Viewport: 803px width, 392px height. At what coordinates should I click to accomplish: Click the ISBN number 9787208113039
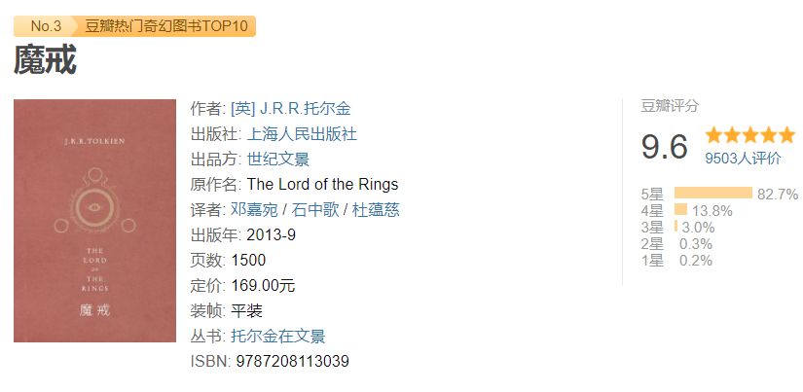coord(292,361)
